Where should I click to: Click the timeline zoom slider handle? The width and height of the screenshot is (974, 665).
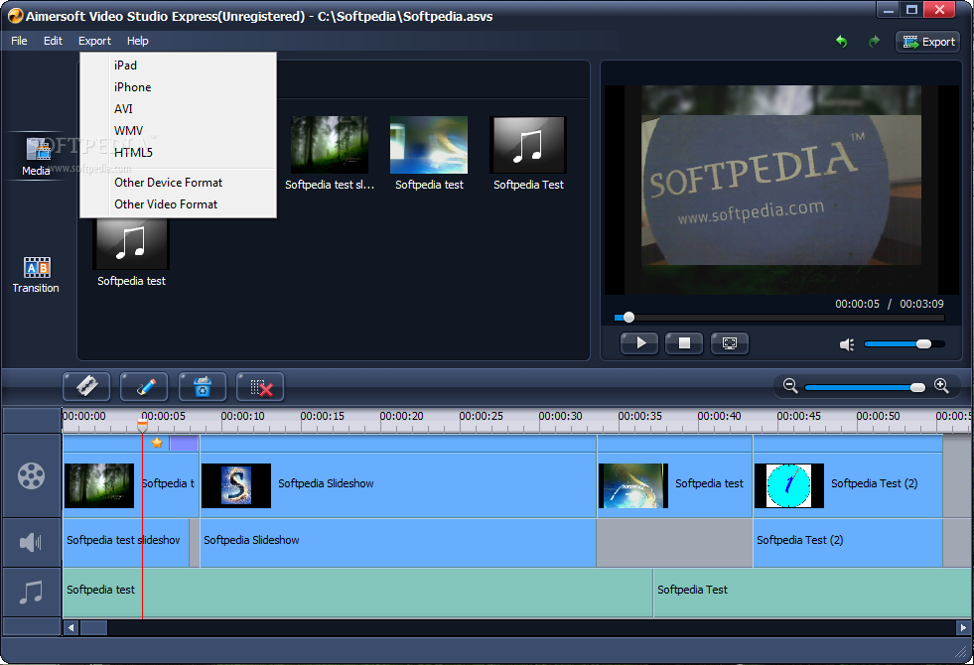[x=917, y=387]
